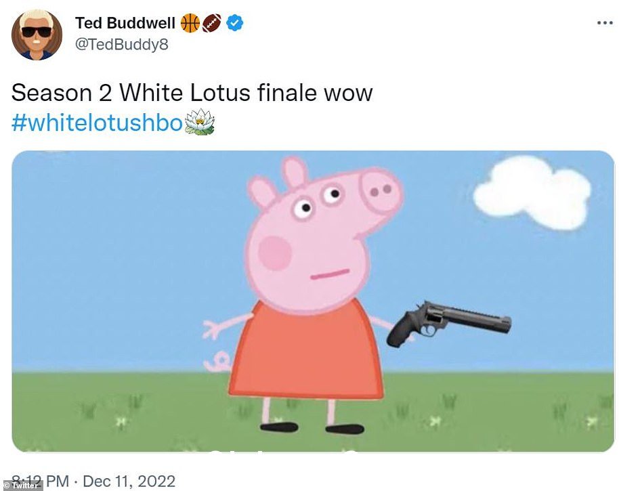The height and width of the screenshot is (491, 619).
Task: Click the white lotus flower emoji
Action: [x=200, y=122]
